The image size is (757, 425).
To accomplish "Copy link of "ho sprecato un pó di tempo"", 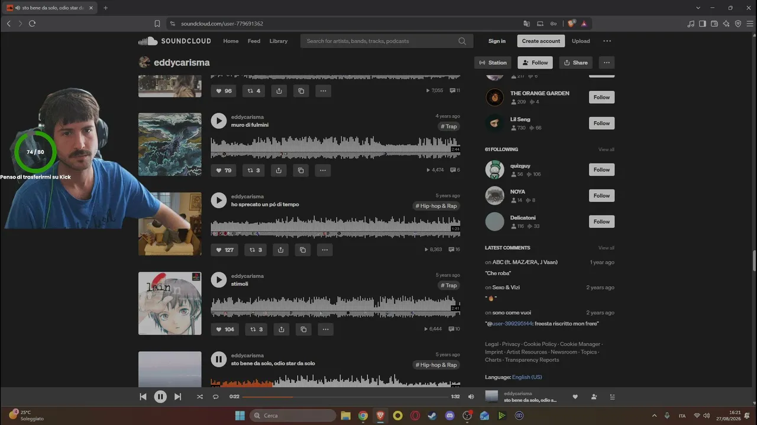I will point(303,250).
